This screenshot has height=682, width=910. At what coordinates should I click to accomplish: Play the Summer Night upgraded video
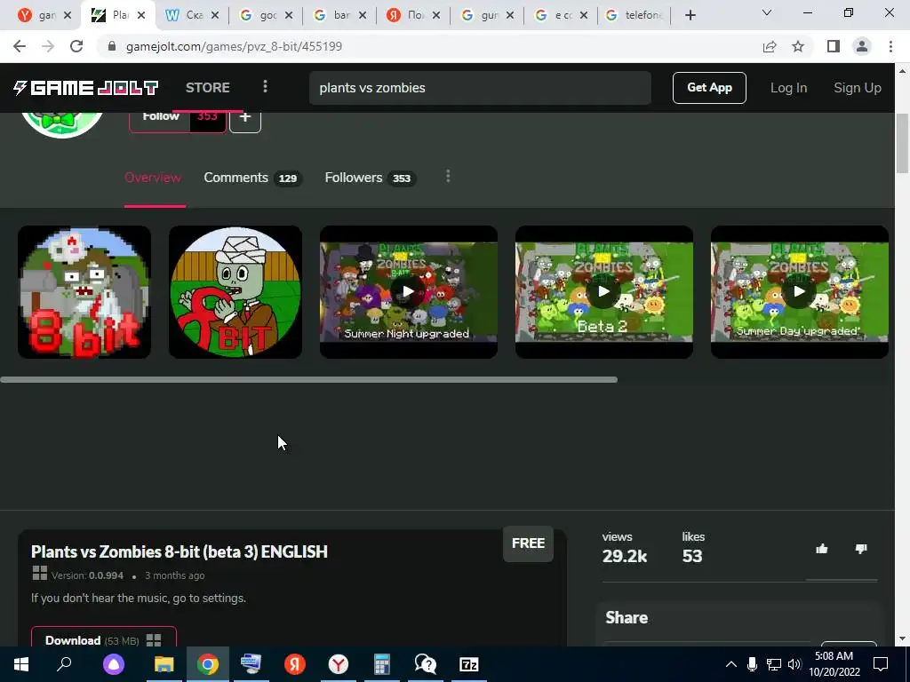tap(409, 292)
